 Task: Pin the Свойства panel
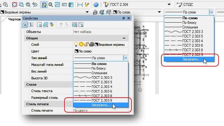click(123, 18)
